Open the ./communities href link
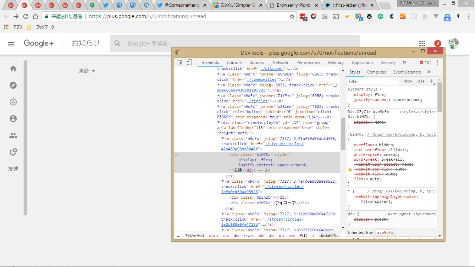Viewport: 475px width, 267px height. 262,79
